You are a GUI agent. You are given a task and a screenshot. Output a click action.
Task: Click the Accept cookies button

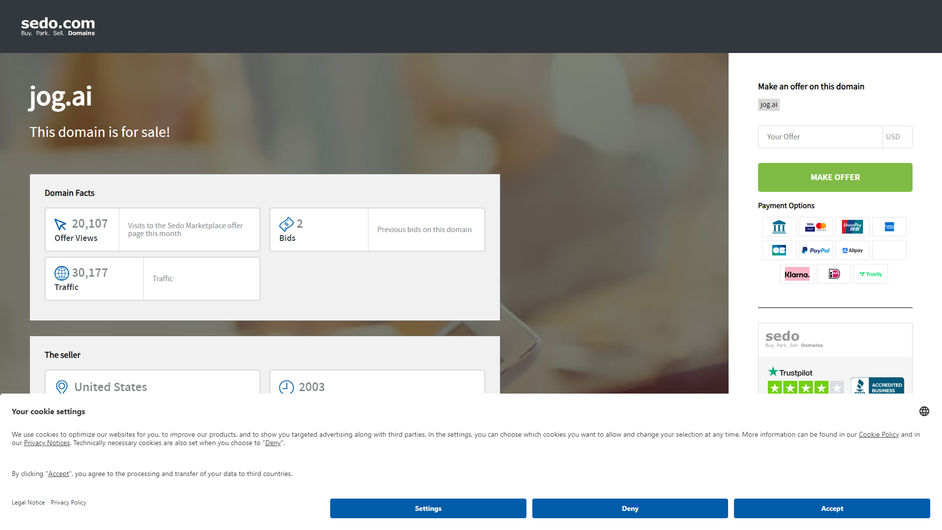coord(832,508)
